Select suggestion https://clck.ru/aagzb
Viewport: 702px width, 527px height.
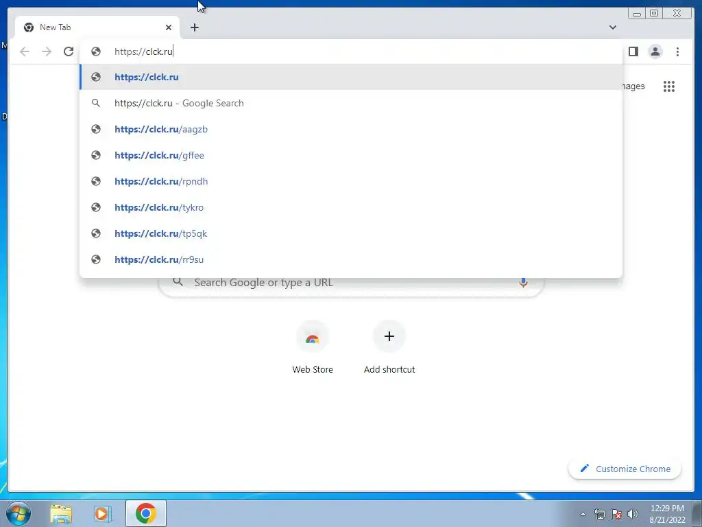tap(351, 129)
